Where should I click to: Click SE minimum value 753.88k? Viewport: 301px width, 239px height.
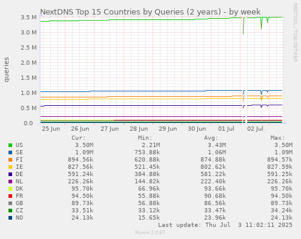pyautogui.click(x=147, y=152)
